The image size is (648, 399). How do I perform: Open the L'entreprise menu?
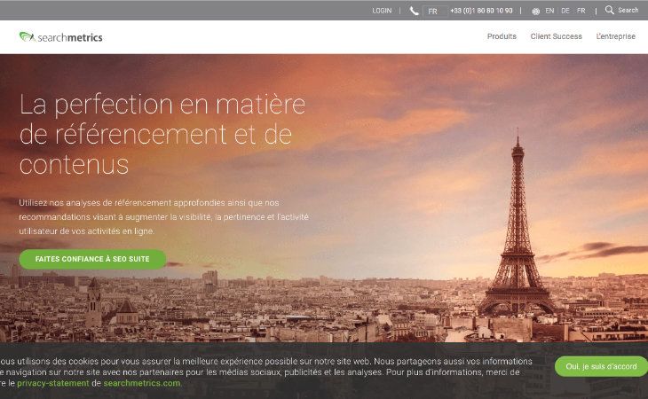(x=615, y=36)
